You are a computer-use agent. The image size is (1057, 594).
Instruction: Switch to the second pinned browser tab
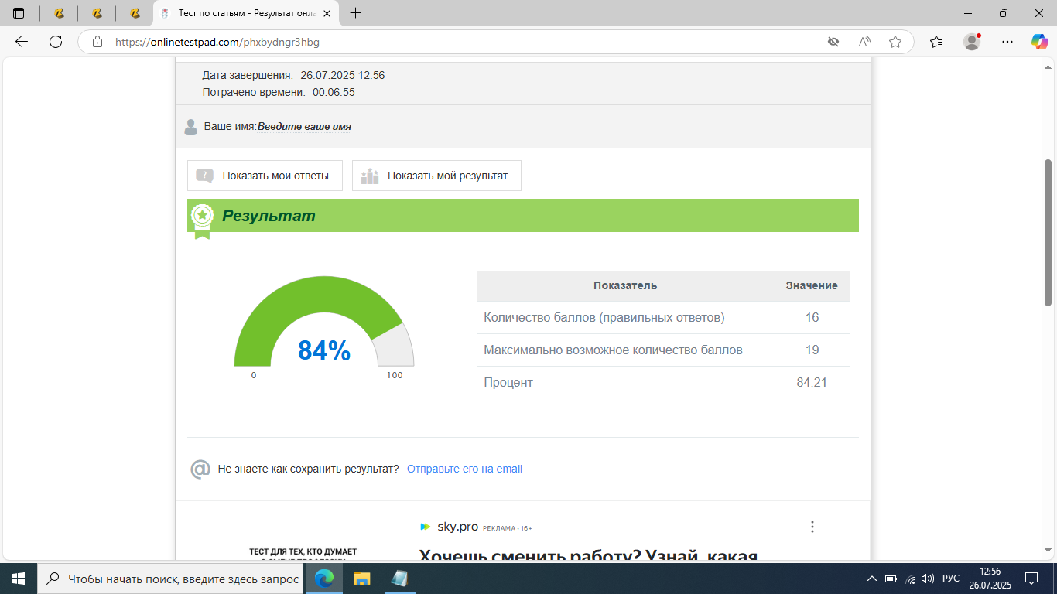coord(97,13)
